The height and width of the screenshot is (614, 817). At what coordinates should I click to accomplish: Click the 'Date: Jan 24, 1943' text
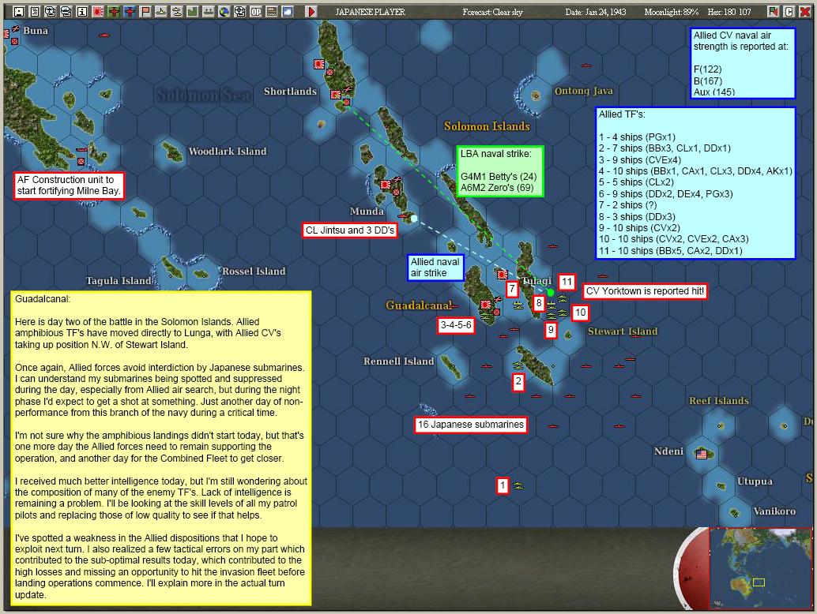click(596, 12)
